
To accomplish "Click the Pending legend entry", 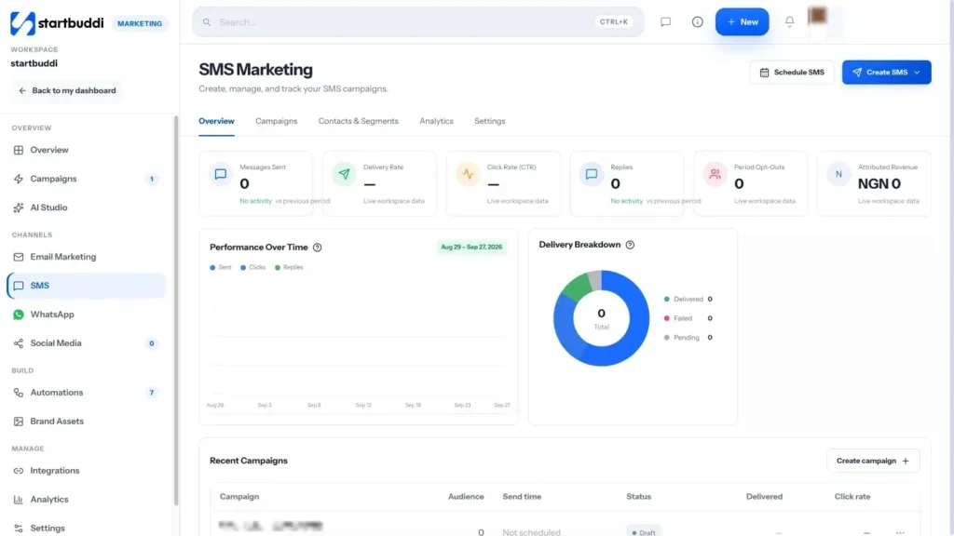I will [x=688, y=337].
